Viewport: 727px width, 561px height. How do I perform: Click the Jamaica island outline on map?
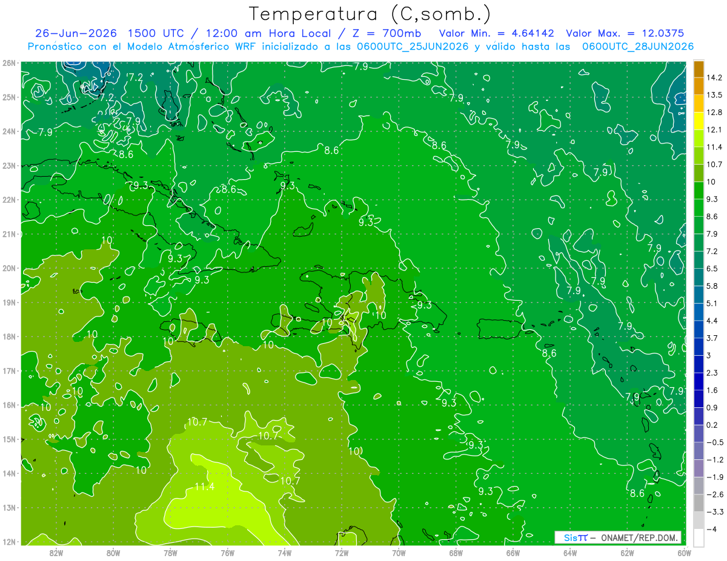pos(191,330)
